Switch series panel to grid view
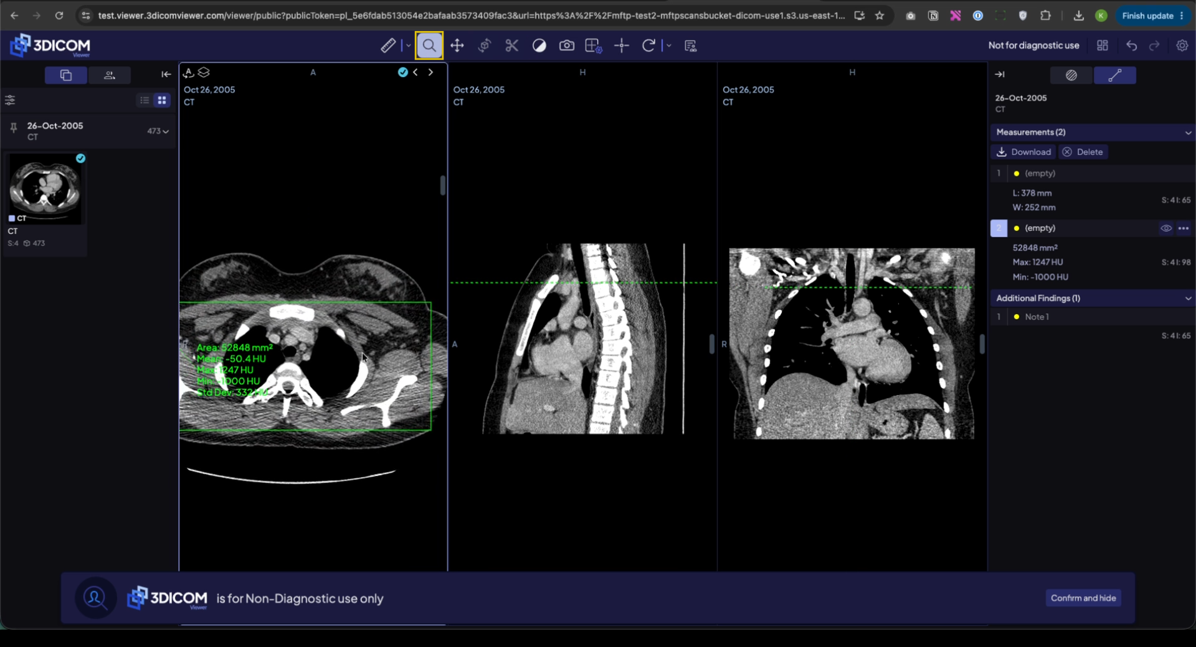 click(x=162, y=100)
